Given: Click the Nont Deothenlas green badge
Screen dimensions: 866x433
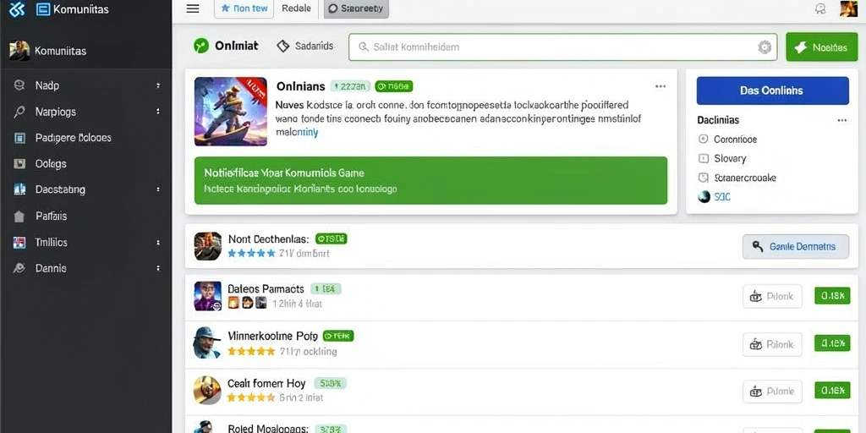Looking at the screenshot, I should tap(331, 238).
